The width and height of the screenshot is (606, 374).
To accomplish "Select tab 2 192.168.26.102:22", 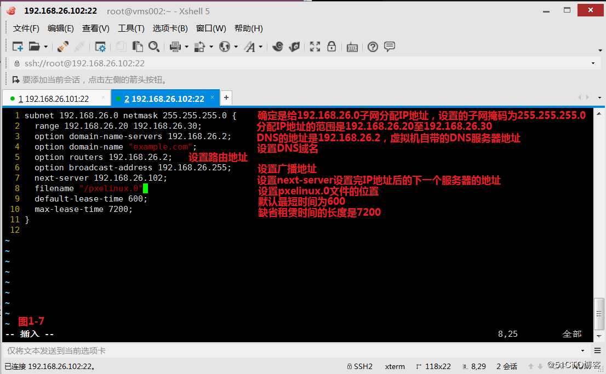I will pyautogui.click(x=164, y=99).
